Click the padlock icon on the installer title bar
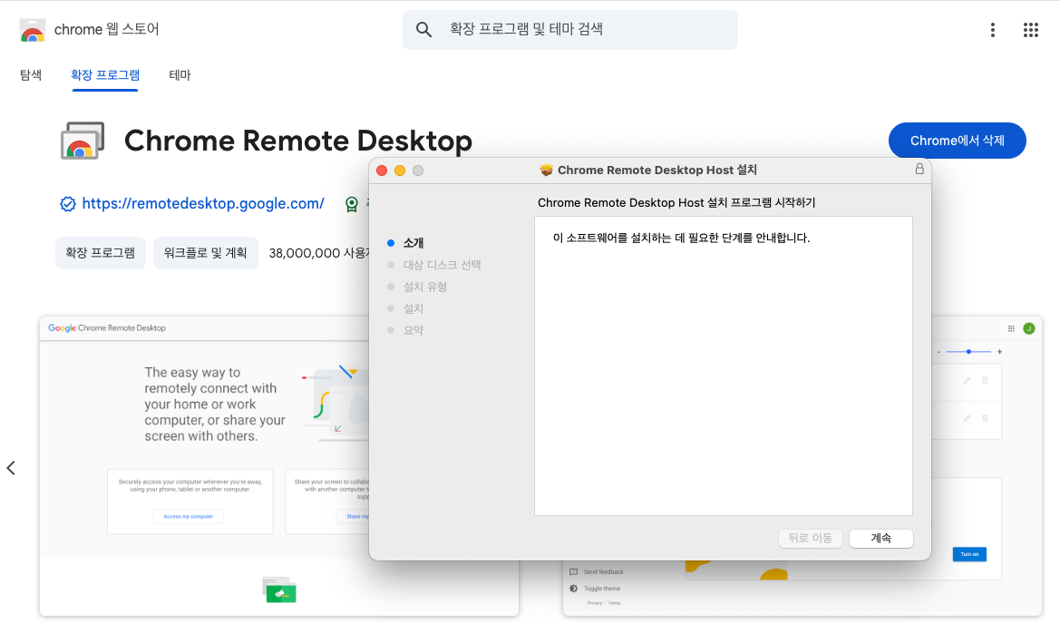The image size is (1060, 633). [x=919, y=170]
